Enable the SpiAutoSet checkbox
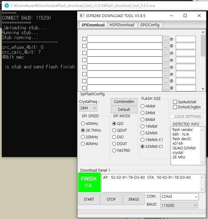The width and height of the screenshot is (208, 219). 175,102
